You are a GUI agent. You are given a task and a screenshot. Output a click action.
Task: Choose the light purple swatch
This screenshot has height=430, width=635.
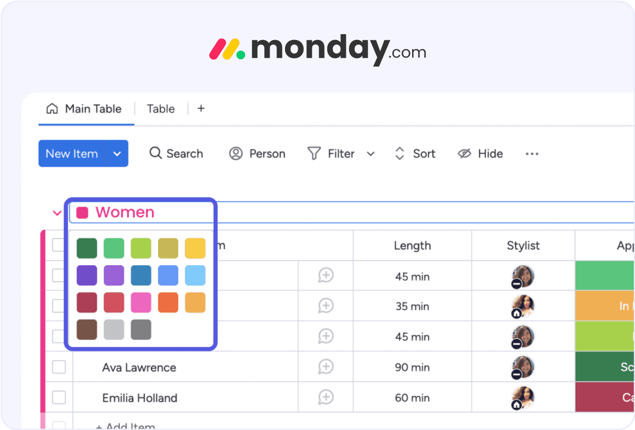[114, 276]
